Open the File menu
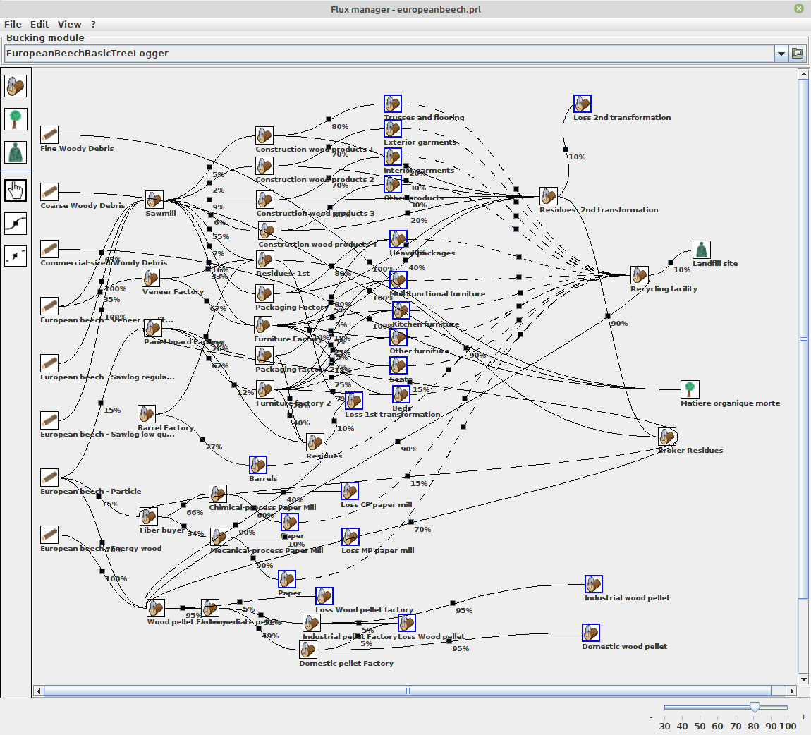 13,24
